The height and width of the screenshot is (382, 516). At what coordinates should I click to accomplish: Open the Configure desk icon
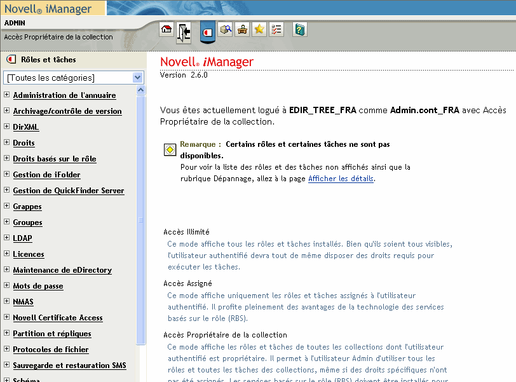pyautogui.click(x=243, y=30)
